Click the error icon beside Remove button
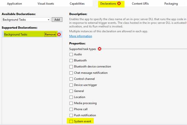Viewport: 187px width, 125px height. pos(59,35)
